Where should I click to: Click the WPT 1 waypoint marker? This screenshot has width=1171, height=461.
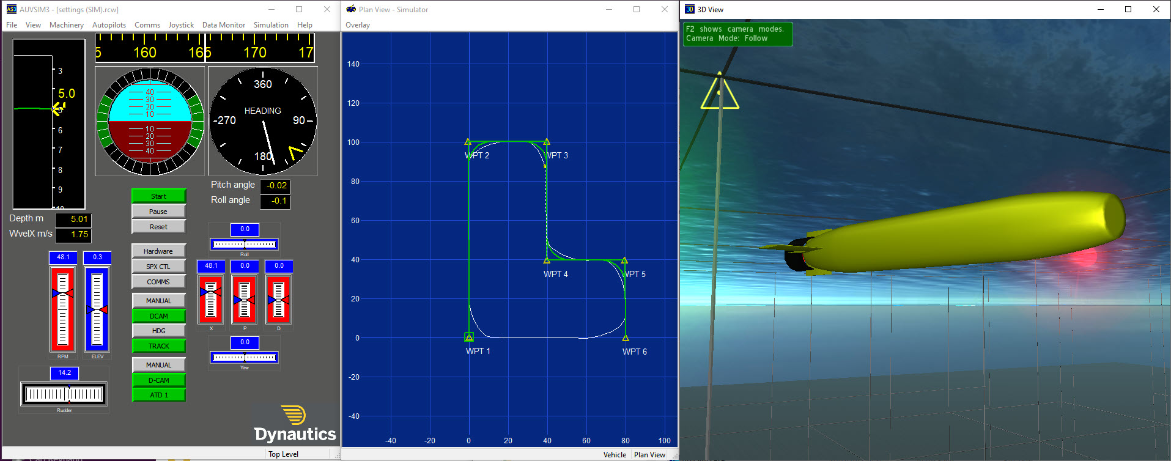[x=469, y=337]
